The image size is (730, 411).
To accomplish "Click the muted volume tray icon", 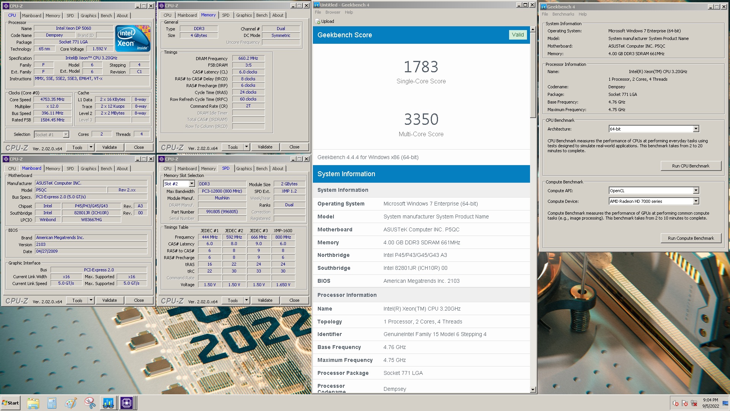I will (x=675, y=403).
